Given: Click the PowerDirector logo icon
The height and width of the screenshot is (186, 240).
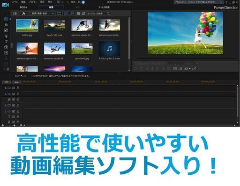Looking at the screenshot, I should coord(6,5).
